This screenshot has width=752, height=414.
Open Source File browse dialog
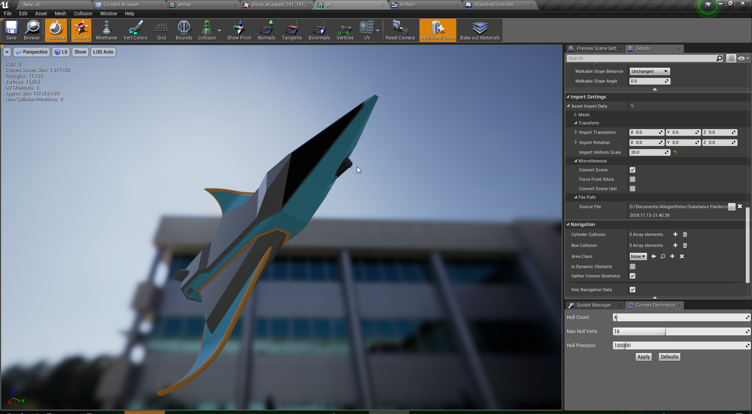732,207
